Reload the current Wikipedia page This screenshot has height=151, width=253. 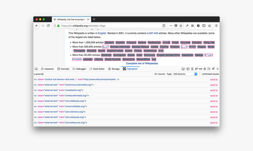48,26
